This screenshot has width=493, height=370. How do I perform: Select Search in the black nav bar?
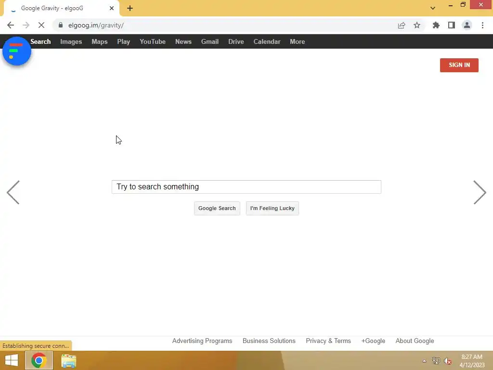coord(40,41)
